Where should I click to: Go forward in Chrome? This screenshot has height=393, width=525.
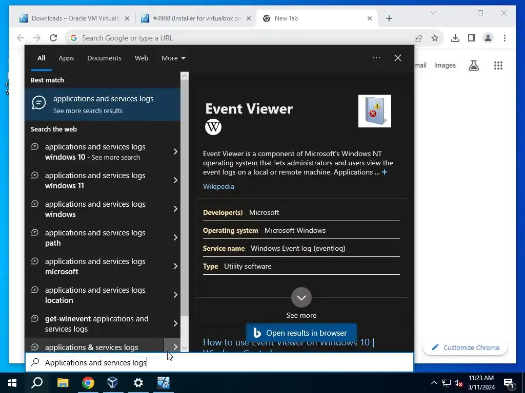(37, 38)
